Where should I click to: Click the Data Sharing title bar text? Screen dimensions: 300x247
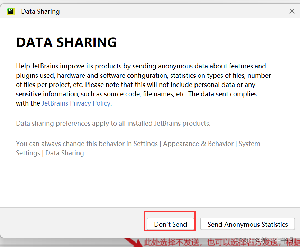[40, 12]
